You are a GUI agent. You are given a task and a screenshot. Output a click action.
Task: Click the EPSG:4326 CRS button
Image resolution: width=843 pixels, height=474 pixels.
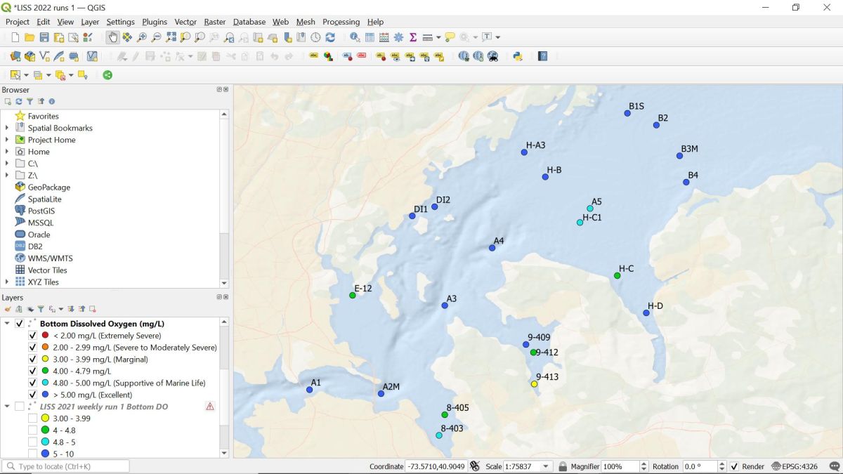[795, 466]
